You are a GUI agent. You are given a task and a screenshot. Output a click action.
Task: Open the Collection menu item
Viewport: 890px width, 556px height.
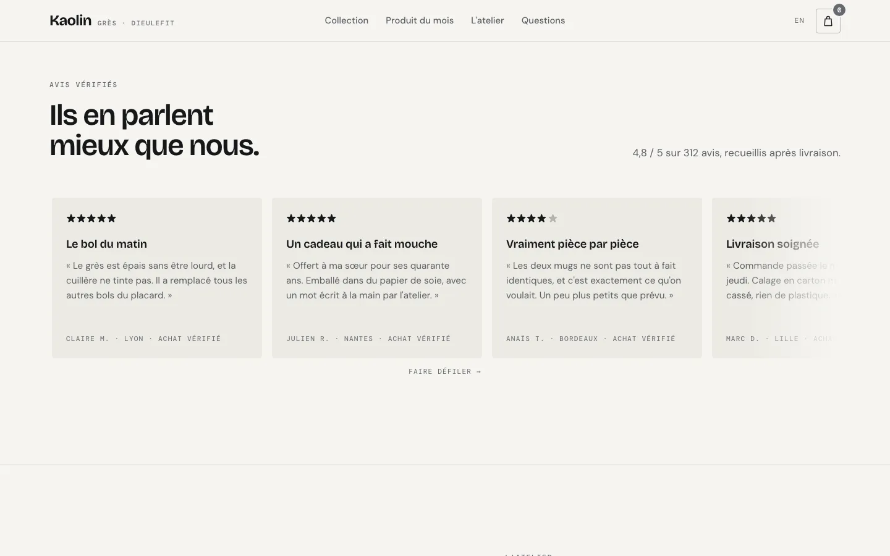(347, 20)
